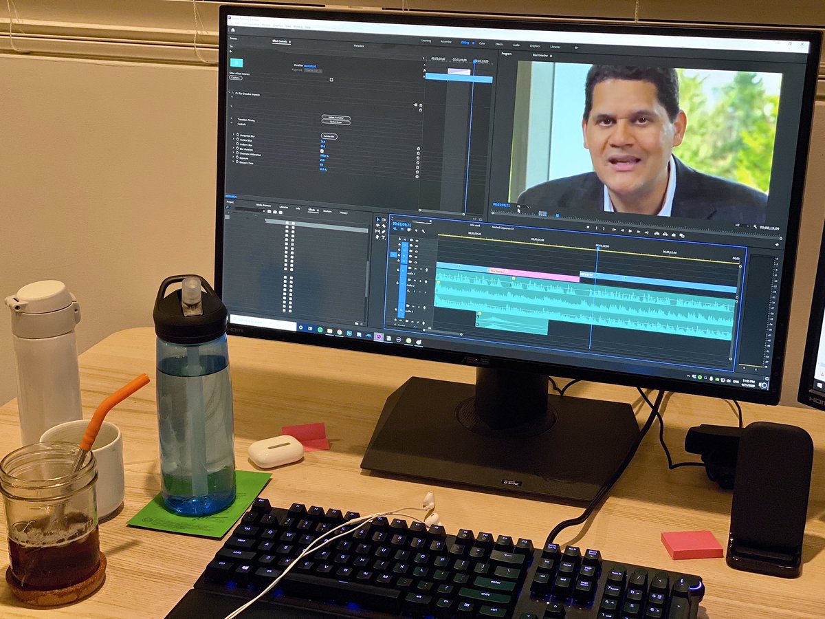Select the Ripple Edit tool
Viewport: 825px width, 619px height.
[378, 226]
